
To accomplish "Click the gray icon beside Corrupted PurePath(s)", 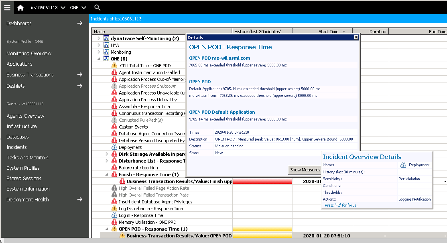I will (114, 120).
